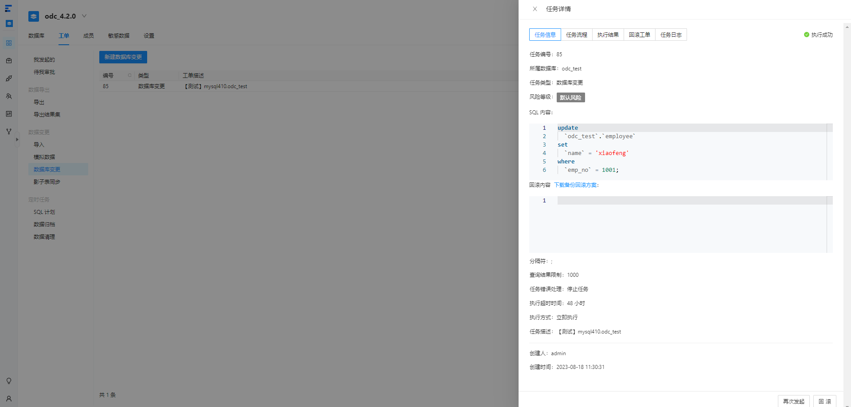The height and width of the screenshot is (407, 851).
Task: Click the blue project layers icon in sidebar
Action: [9, 23]
